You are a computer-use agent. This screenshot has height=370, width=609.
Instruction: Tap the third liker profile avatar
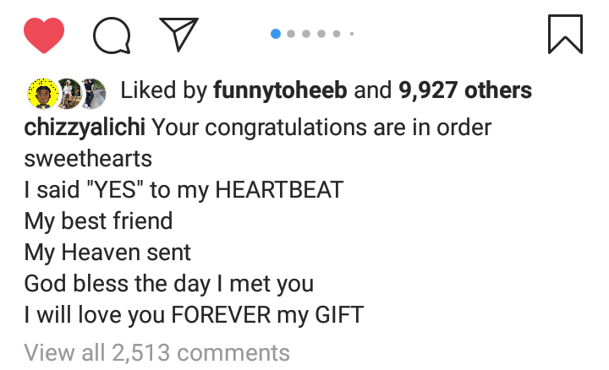tap(92, 91)
